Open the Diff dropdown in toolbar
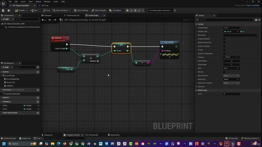 click(x=34, y=11)
